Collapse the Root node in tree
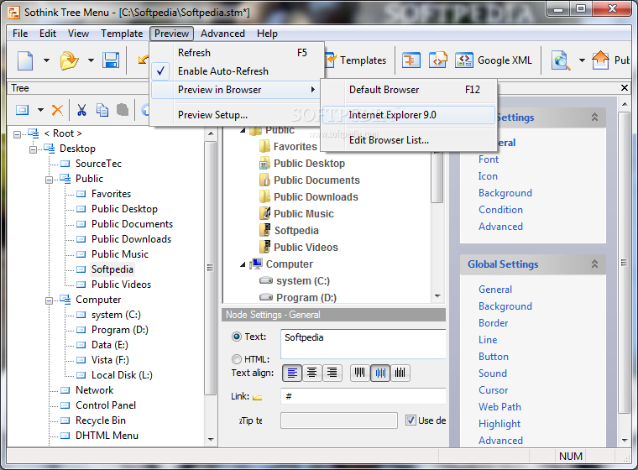The height and width of the screenshot is (470, 638). (x=17, y=134)
